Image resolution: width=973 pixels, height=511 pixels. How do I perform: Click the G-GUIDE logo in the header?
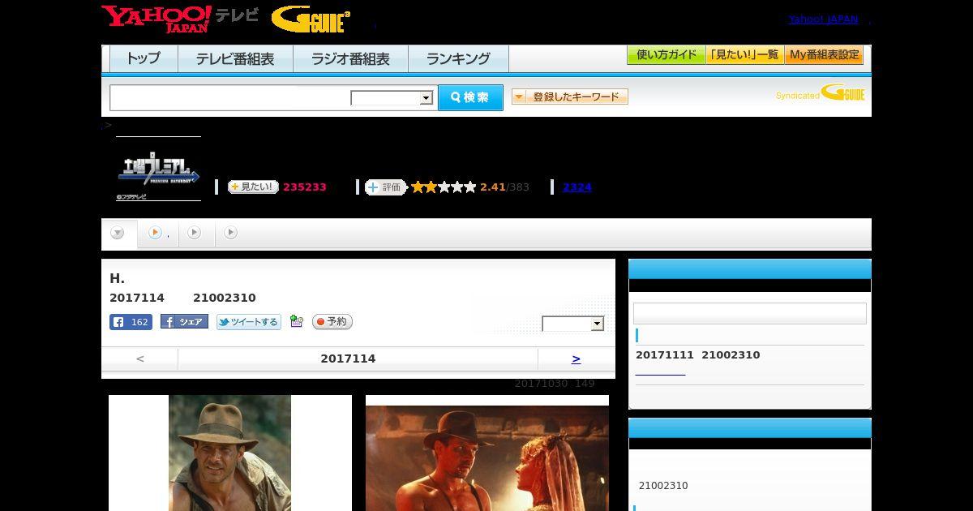[x=311, y=19]
